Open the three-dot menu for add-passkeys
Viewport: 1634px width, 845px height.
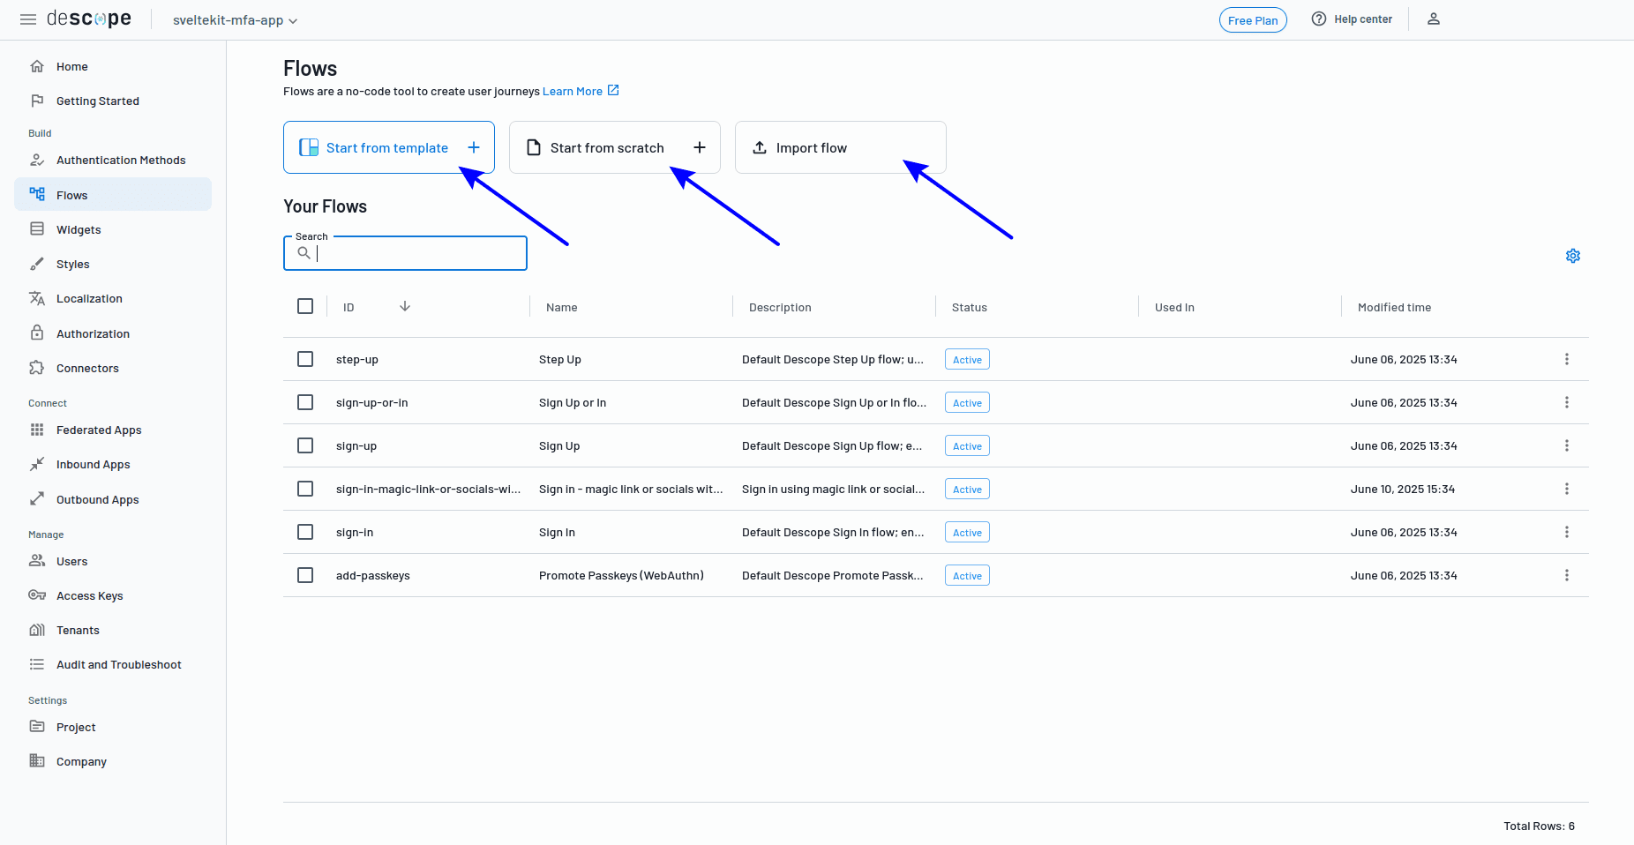point(1566,575)
